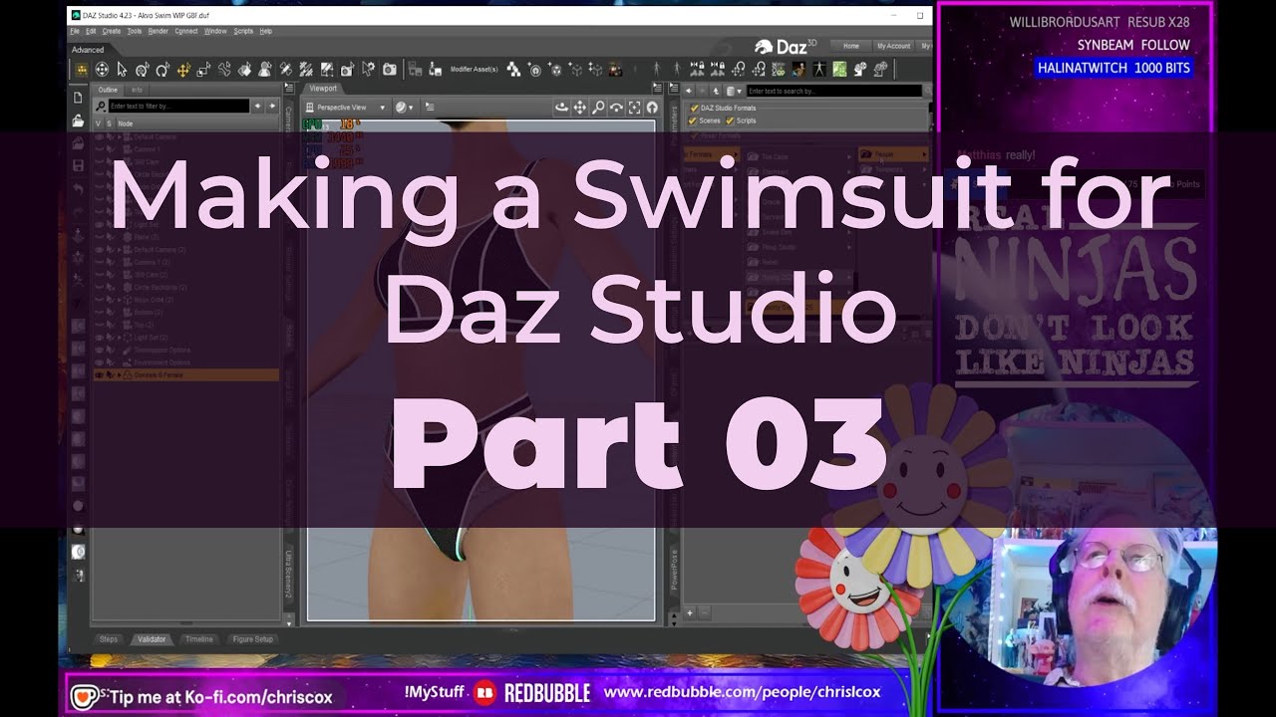Toggle the DAZ Studio Formats checkbox
Screen dimensions: 1276x717
[695, 108]
